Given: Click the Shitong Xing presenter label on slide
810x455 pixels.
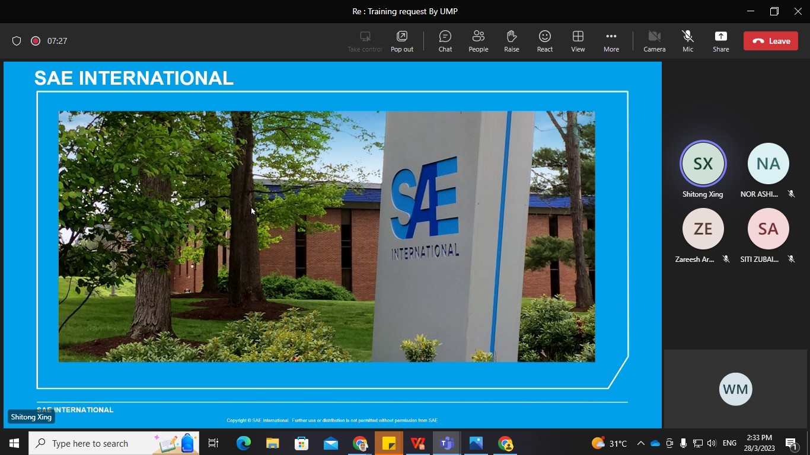Looking at the screenshot, I should (31, 417).
